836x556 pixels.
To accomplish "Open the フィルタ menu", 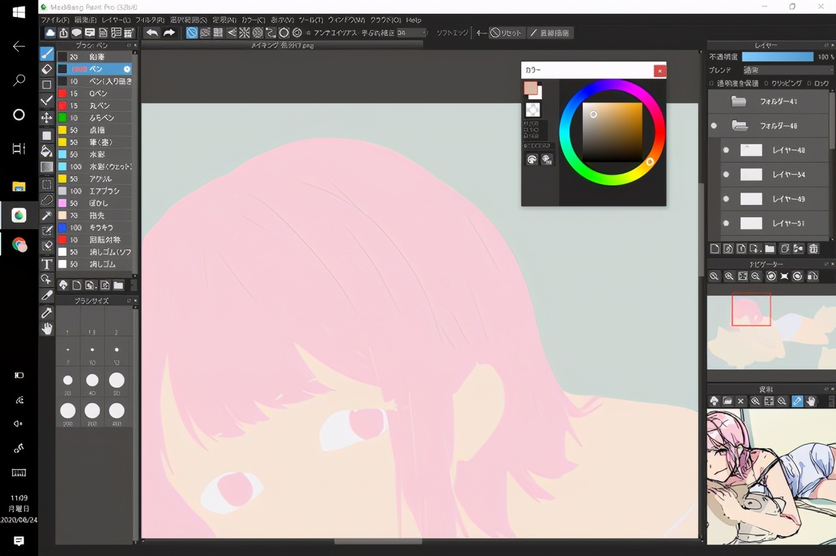I will (x=150, y=20).
